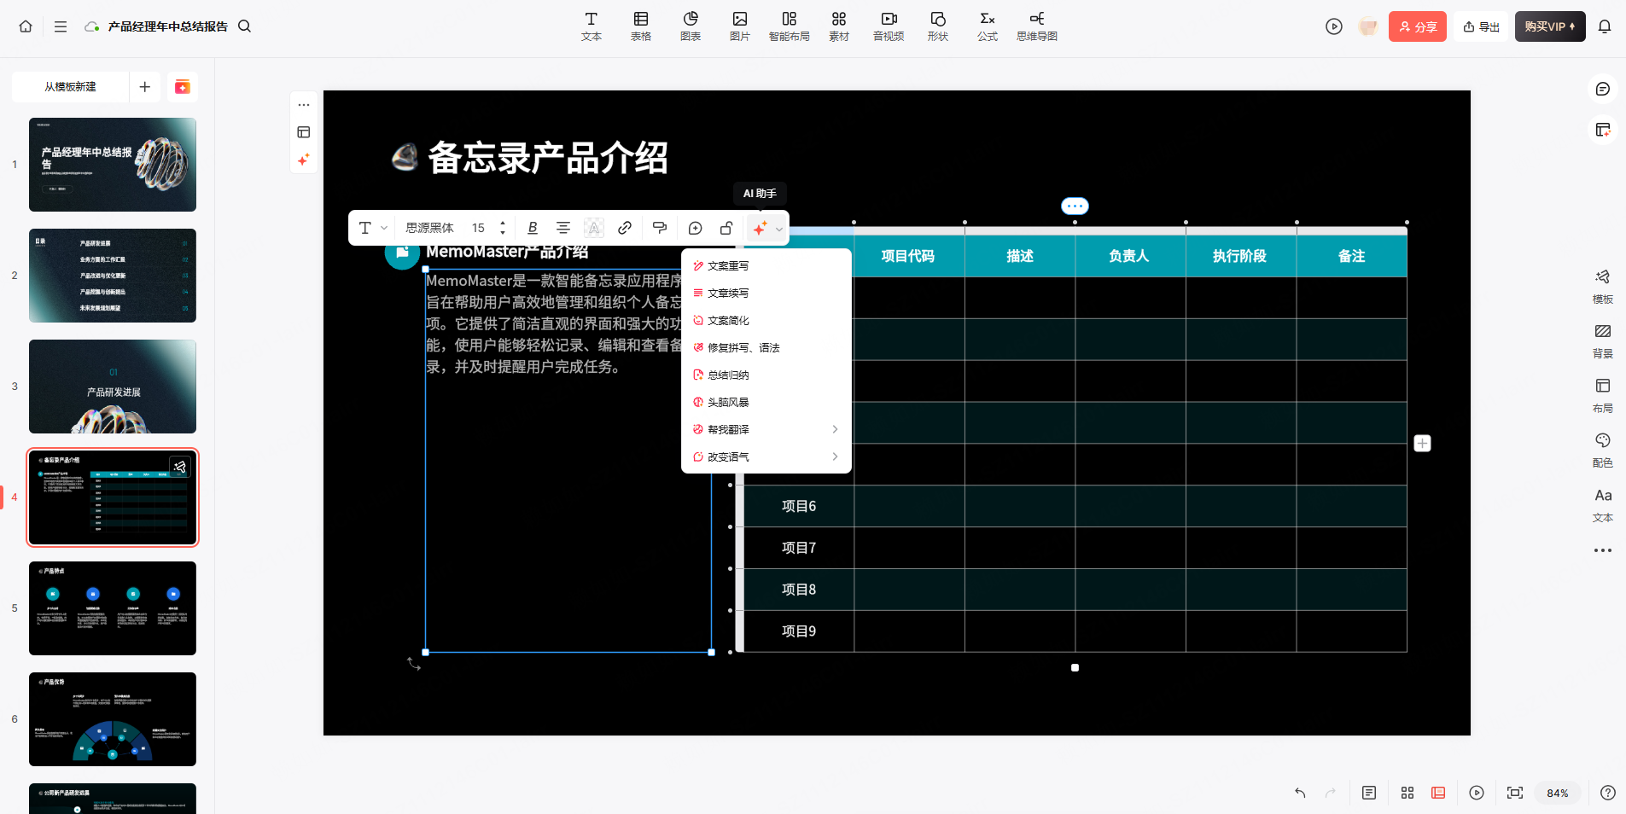This screenshot has height=814, width=1626.
Task: Toggle the lock icon for the text box
Action: coord(726,228)
